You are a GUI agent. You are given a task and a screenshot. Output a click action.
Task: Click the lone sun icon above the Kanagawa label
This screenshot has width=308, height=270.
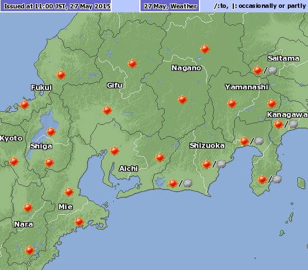(271, 103)
